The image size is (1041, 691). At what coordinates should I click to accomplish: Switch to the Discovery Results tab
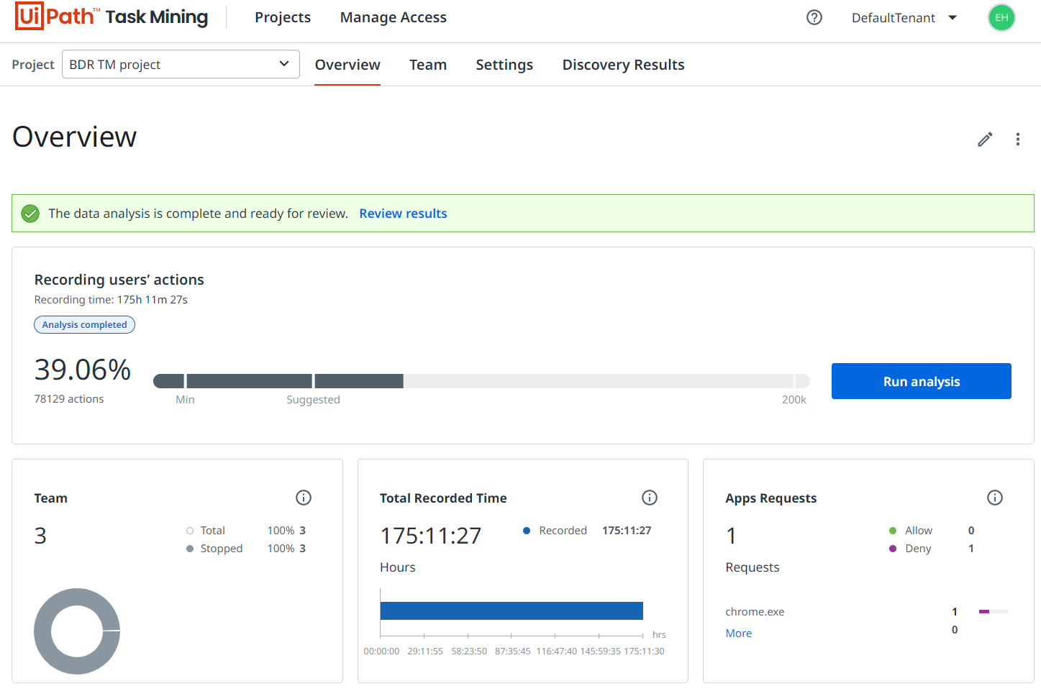point(623,65)
